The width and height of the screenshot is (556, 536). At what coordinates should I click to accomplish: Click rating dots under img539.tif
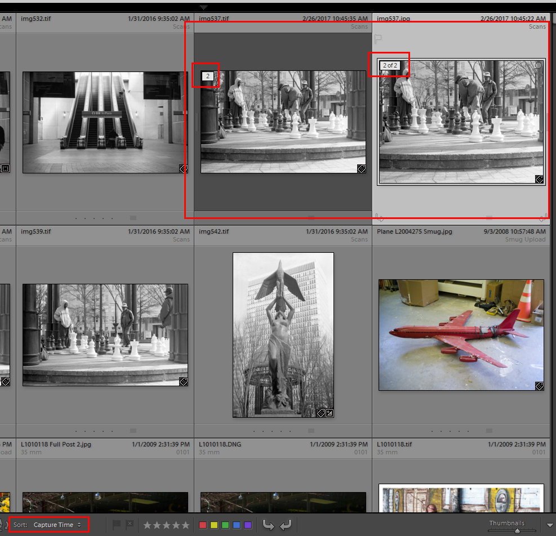click(x=94, y=431)
